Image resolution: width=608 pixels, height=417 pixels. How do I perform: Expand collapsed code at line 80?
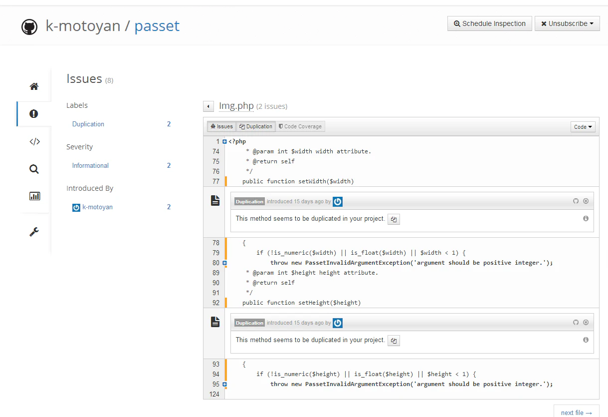coord(224,263)
